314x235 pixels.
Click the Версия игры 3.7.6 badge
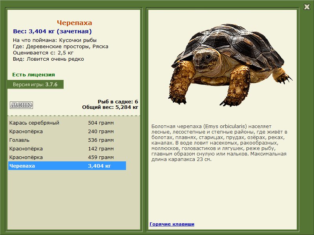(35, 84)
